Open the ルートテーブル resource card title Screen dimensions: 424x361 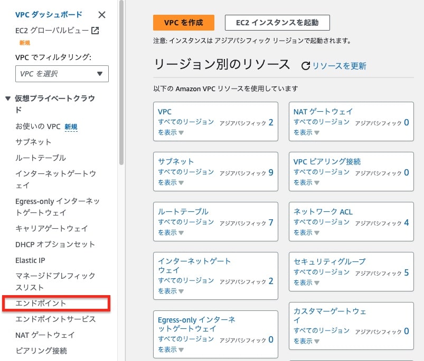183,211
